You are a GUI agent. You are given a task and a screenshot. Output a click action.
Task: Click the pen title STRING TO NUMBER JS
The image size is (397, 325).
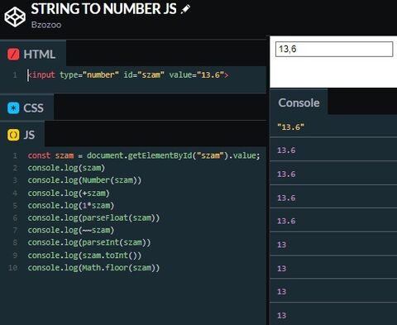(103, 9)
